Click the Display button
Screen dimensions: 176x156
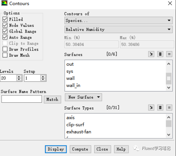point(56,149)
